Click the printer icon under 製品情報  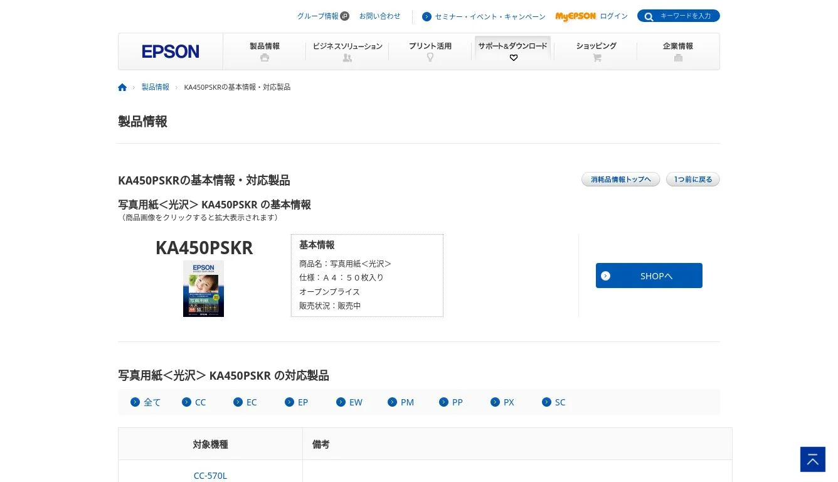coord(265,58)
